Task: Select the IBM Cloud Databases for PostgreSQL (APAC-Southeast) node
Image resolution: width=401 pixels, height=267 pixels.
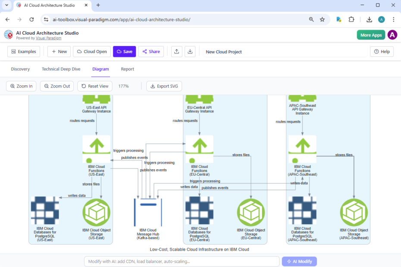Action: coord(302,210)
